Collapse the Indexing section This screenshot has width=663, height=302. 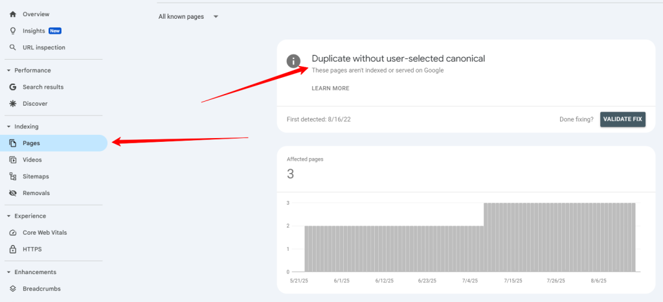pyautogui.click(x=8, y=126)
